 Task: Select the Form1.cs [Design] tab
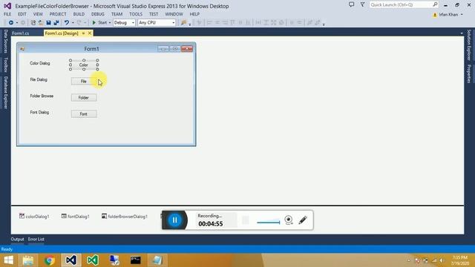point(62,33)
